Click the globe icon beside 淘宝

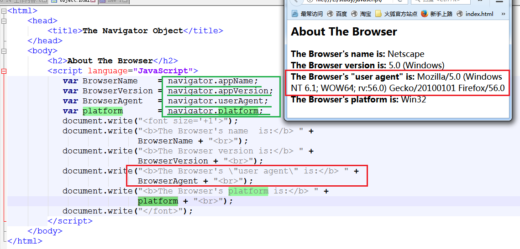point(354,14)
